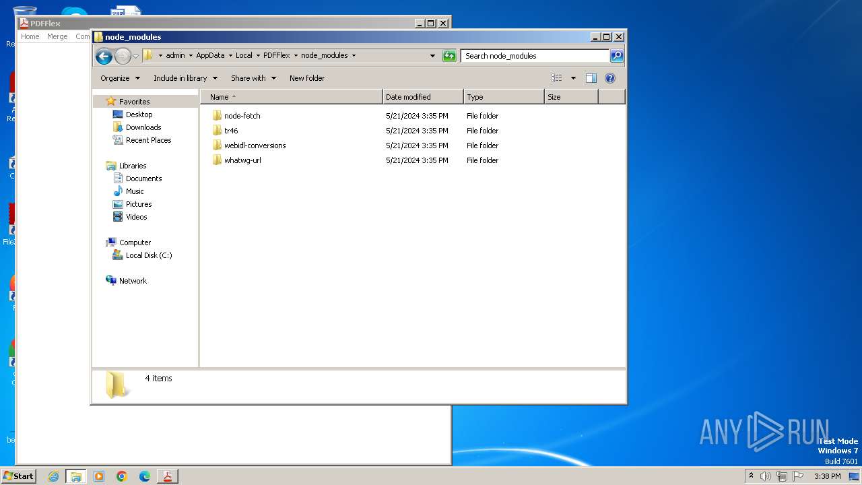Select Network in the navigation pane
The height and width of the screenshot is (485, 862).
click(x=133, y=281)
